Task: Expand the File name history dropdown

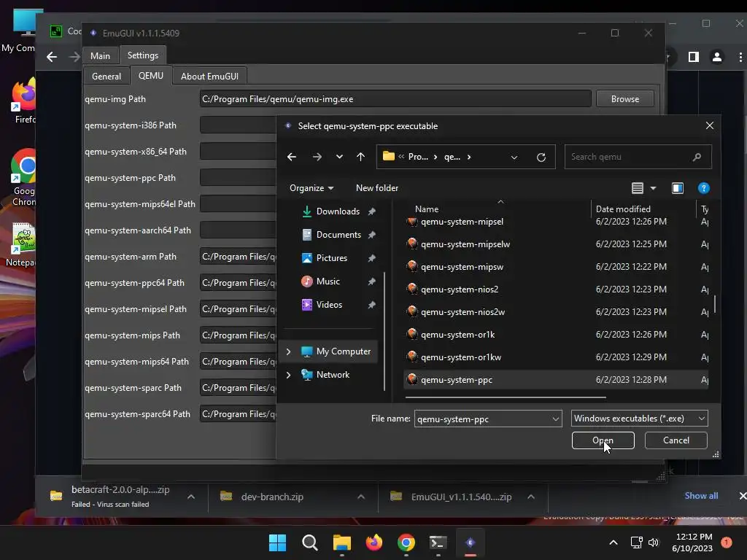Action: coord(555,419)
